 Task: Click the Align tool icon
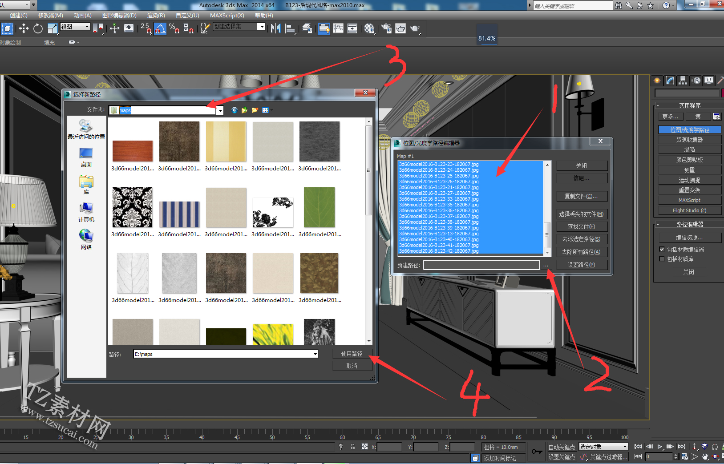click(x=290, y=28)
